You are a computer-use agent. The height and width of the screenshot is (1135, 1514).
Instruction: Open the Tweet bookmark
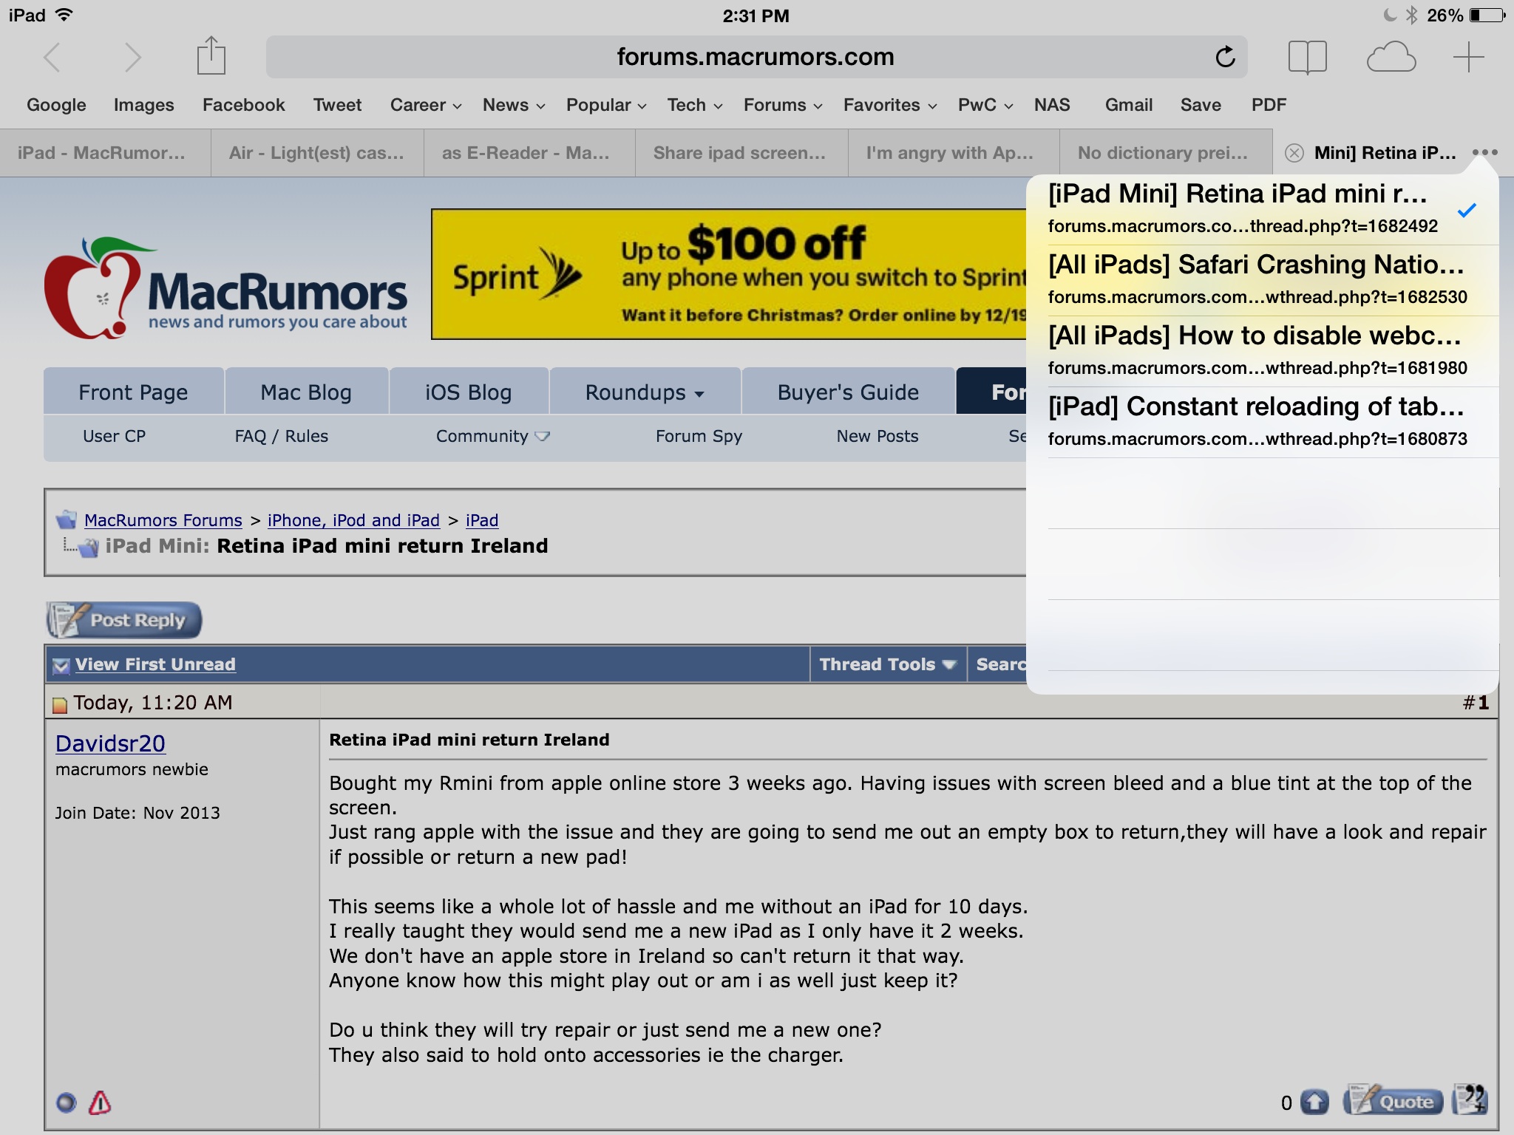(337, 105)
